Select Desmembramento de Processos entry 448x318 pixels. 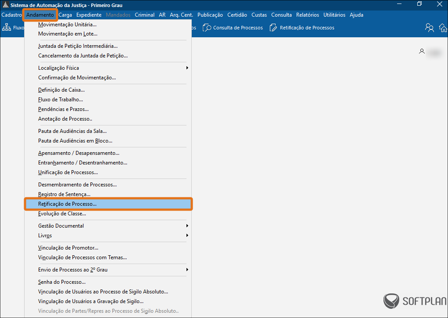108,185
